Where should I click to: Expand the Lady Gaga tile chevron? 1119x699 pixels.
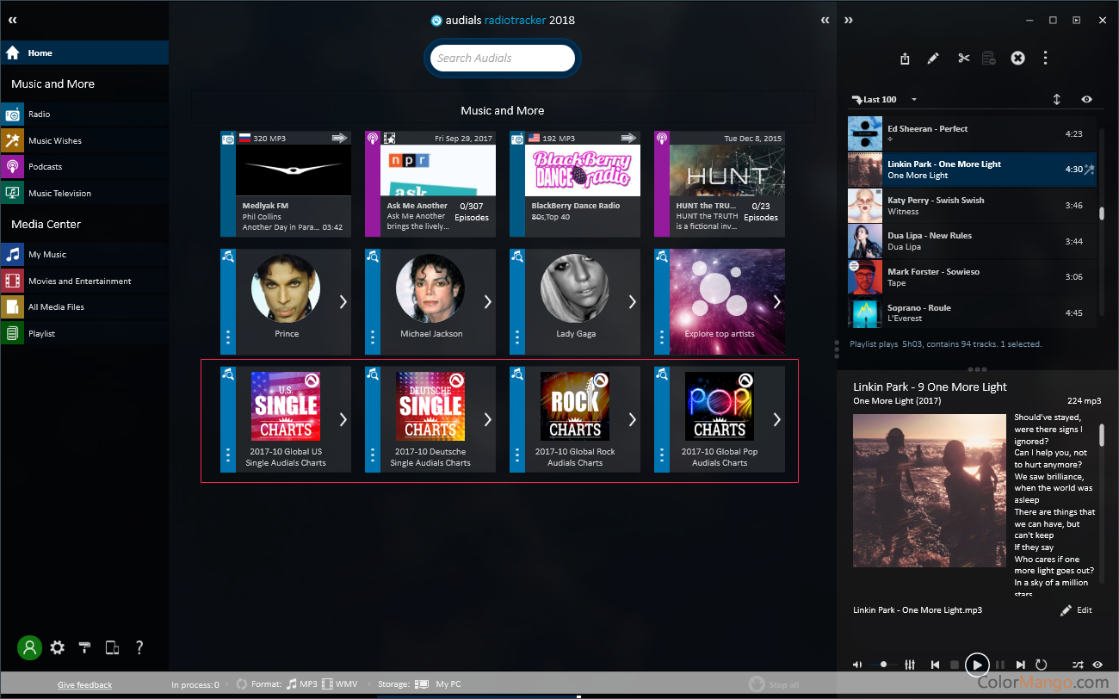(x=632, y=301)
